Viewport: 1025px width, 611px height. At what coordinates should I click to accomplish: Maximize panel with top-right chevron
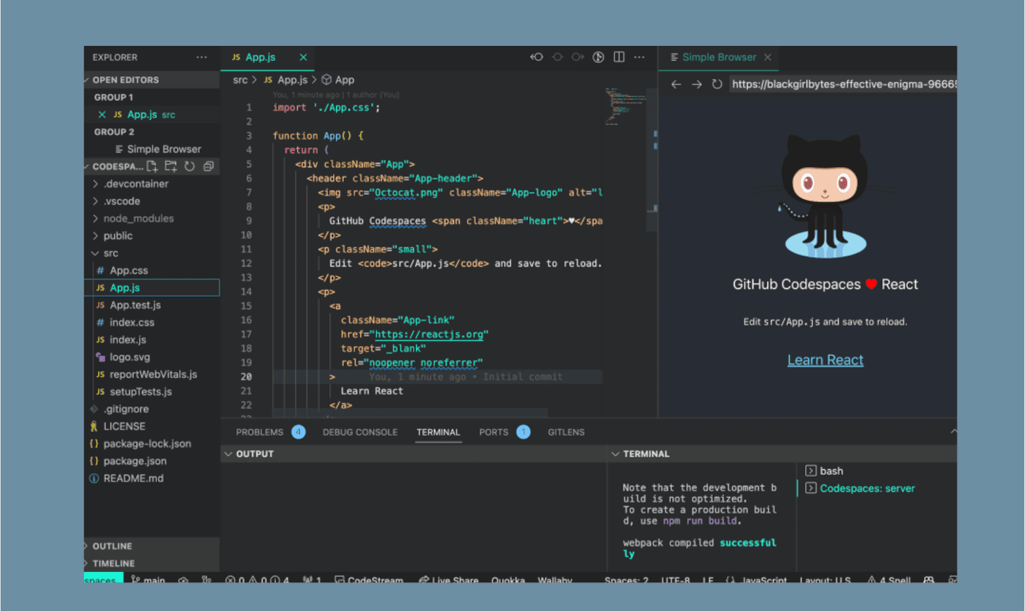(953, 432)
